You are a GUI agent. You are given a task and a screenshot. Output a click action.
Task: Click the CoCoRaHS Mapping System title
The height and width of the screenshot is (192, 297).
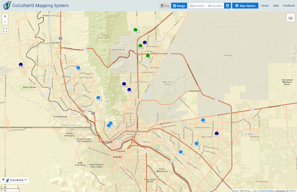point(40,6)
